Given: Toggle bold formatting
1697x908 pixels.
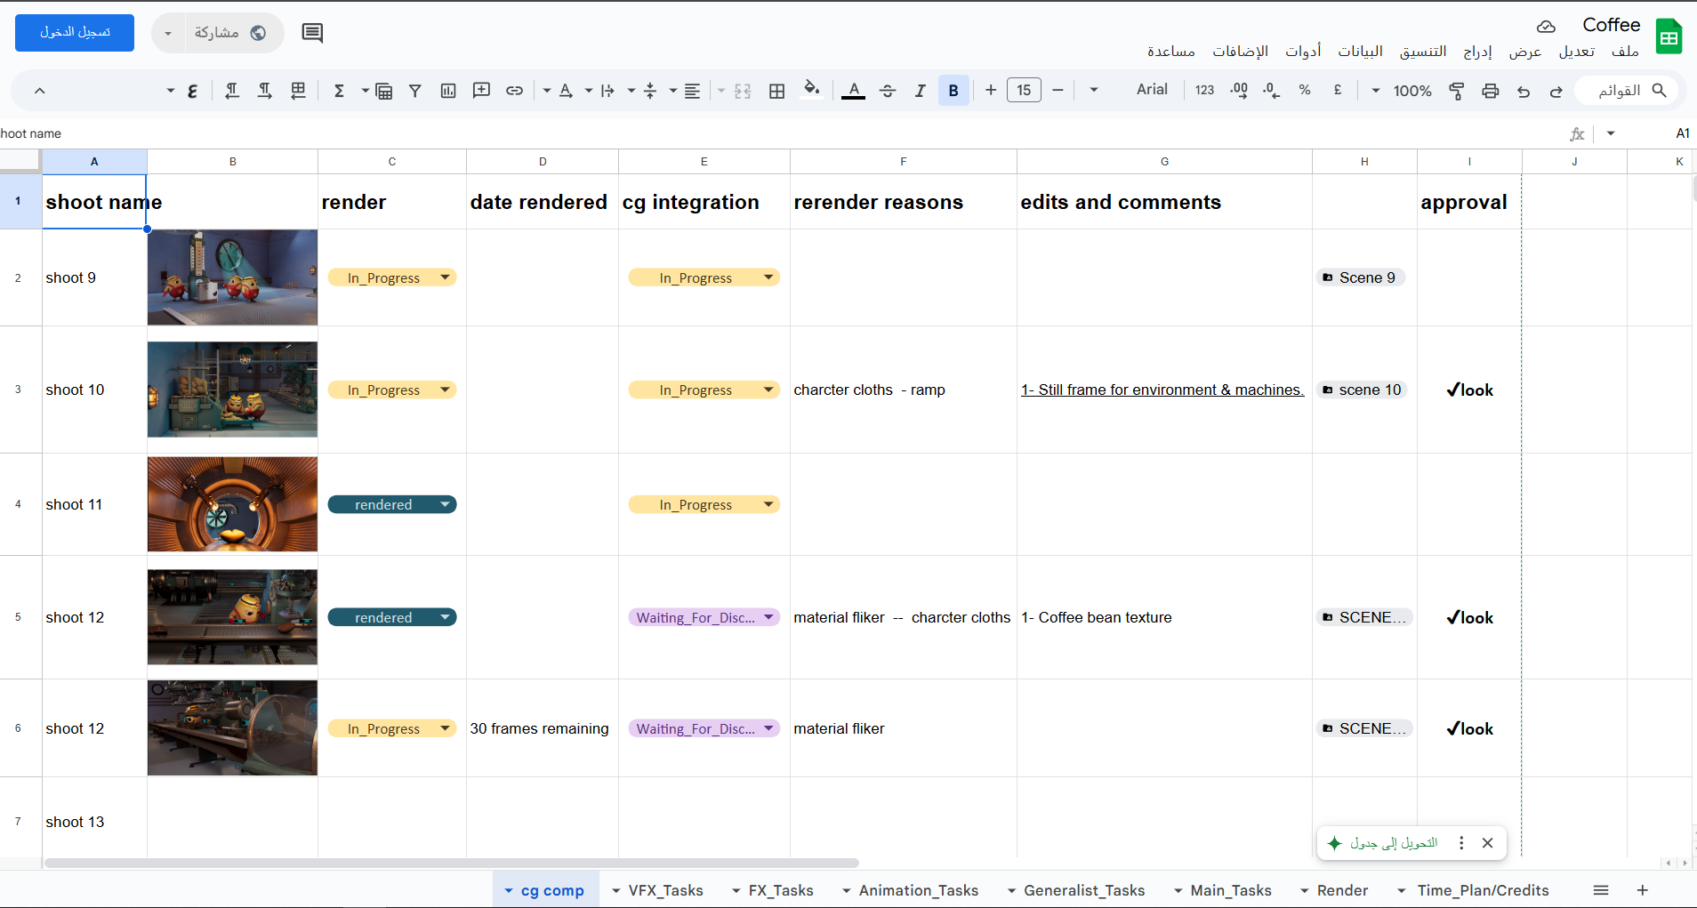Looking at the screenshot, I should click(953, 91).
